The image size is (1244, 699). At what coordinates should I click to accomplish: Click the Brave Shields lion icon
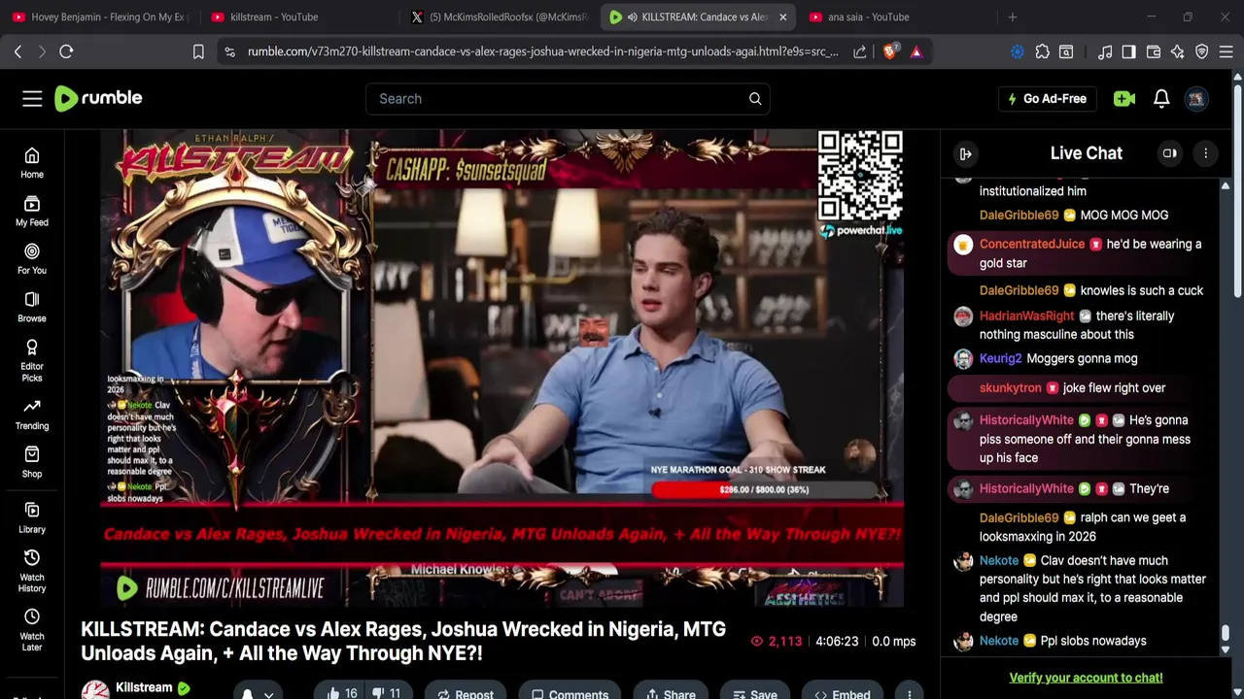pyautogui.click(x=890, y=51)
